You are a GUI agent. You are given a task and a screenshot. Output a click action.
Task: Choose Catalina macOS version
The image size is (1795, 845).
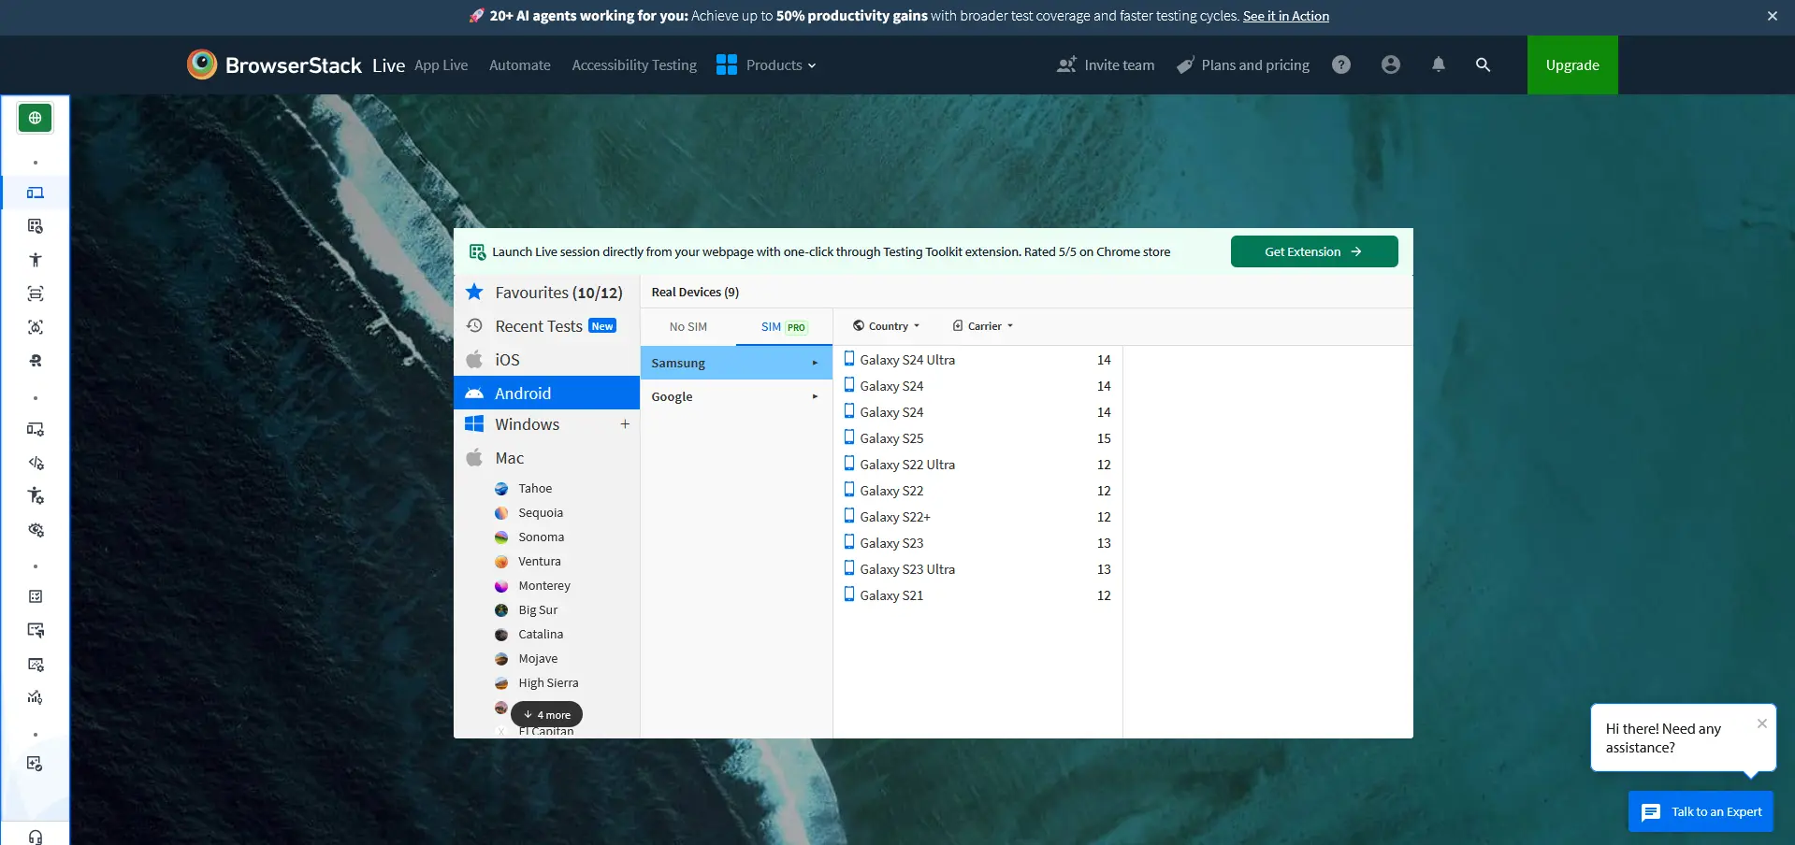coord(541,635)
